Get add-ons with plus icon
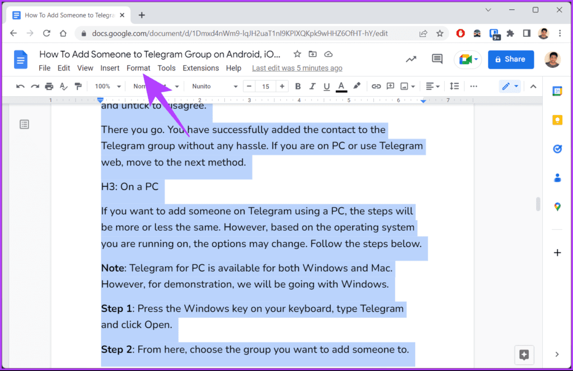Viewport: 573px width, 371px height. click(557, 253)
